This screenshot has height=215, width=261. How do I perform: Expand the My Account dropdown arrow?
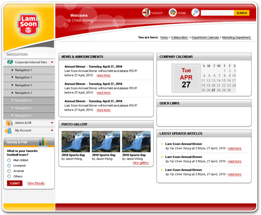[x=52, y=130]
